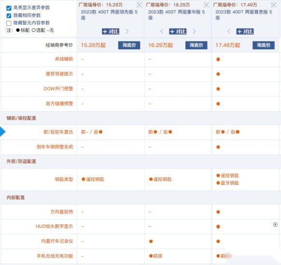Move 豪华版 column right with arrow
Screen dimensions: 281x265
[x=194, y=31]
